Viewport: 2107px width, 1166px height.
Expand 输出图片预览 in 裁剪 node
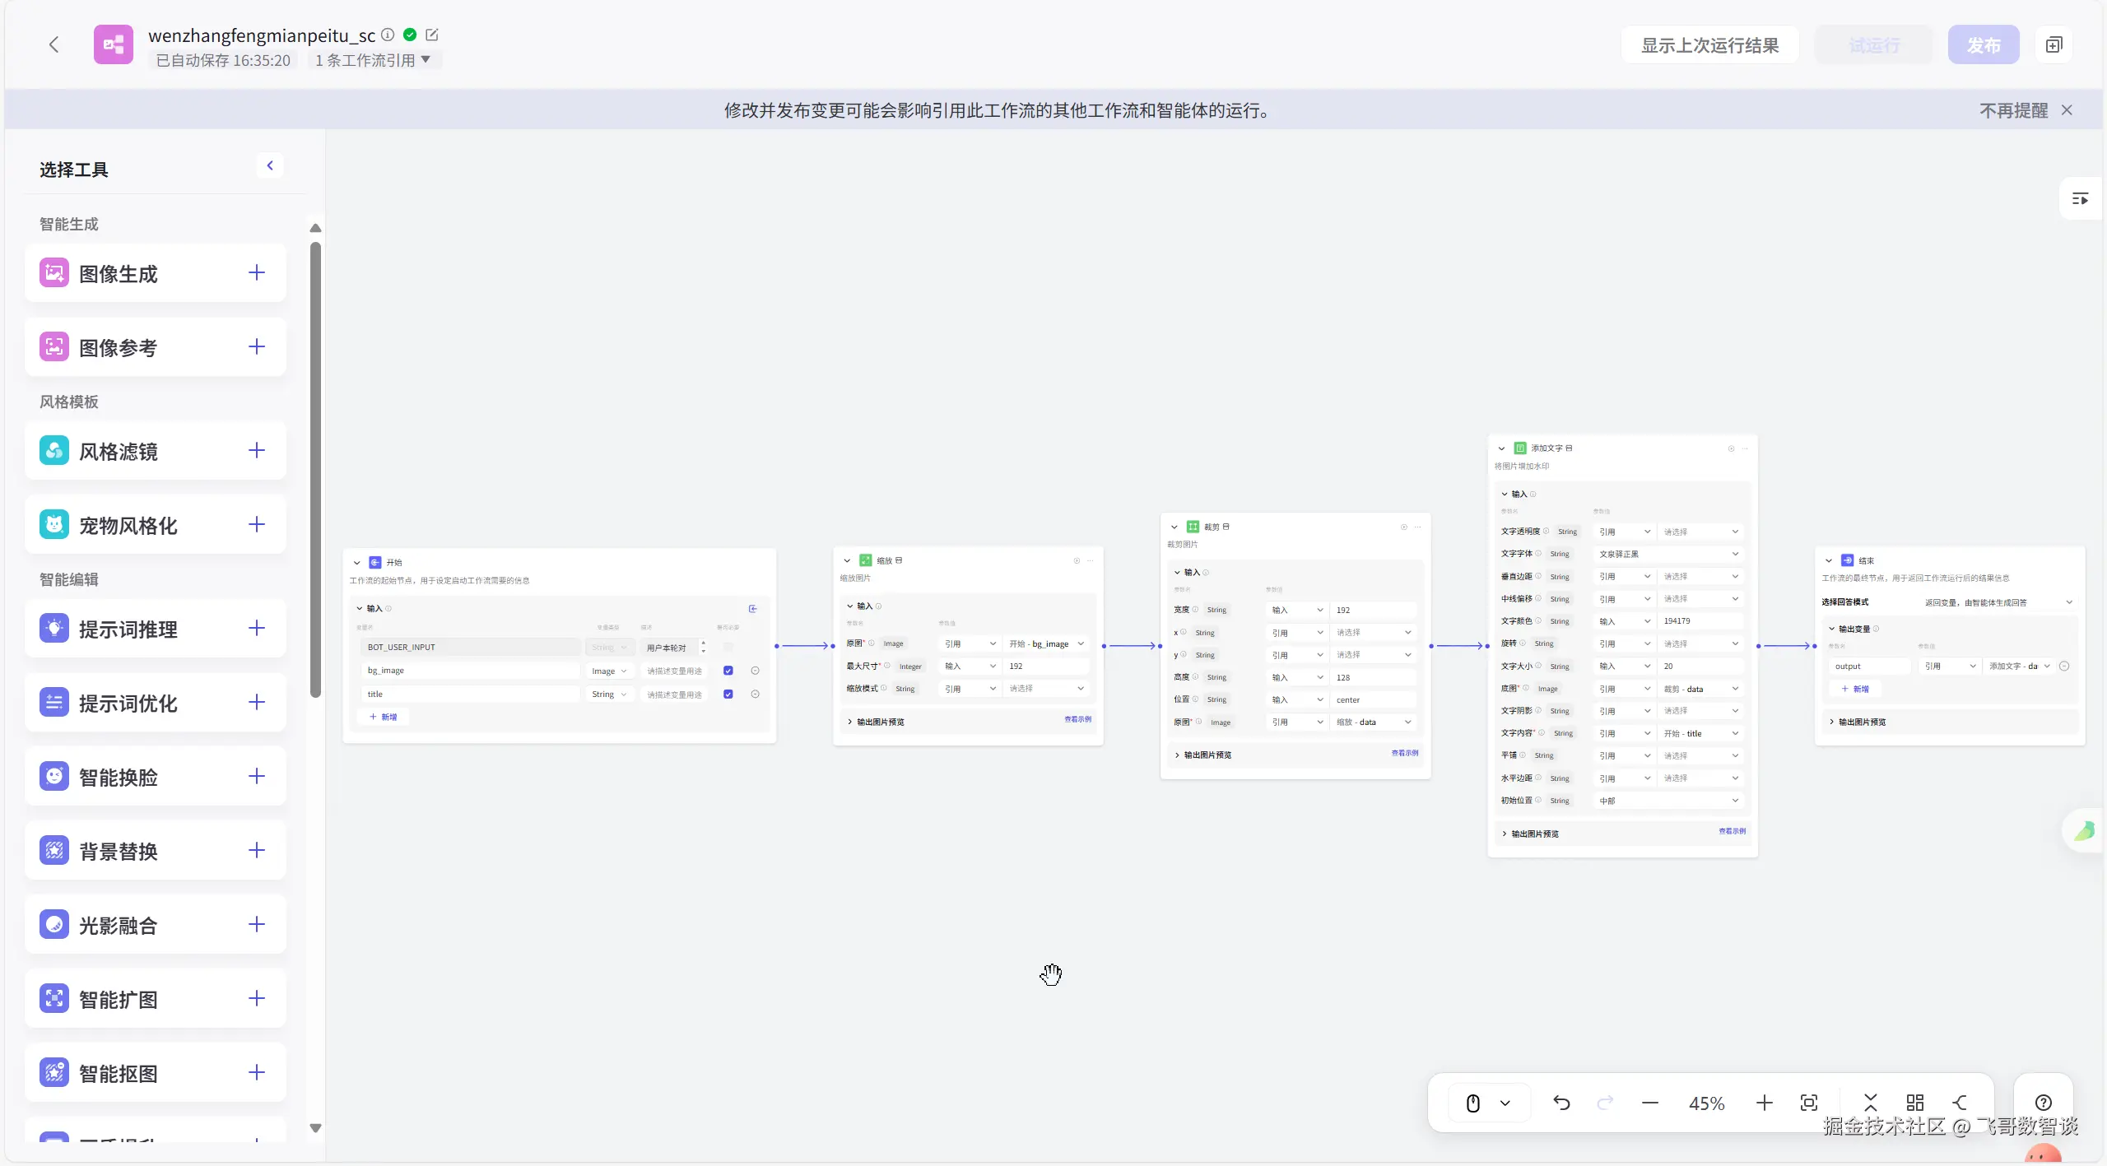pyautogui.click(x=1207, y=755)
